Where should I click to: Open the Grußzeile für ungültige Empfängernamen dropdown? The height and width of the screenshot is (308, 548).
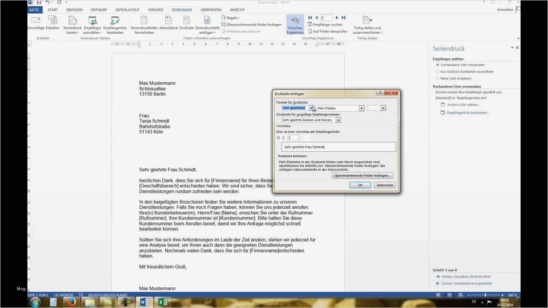pyautogui.click(x=338, y=120)
